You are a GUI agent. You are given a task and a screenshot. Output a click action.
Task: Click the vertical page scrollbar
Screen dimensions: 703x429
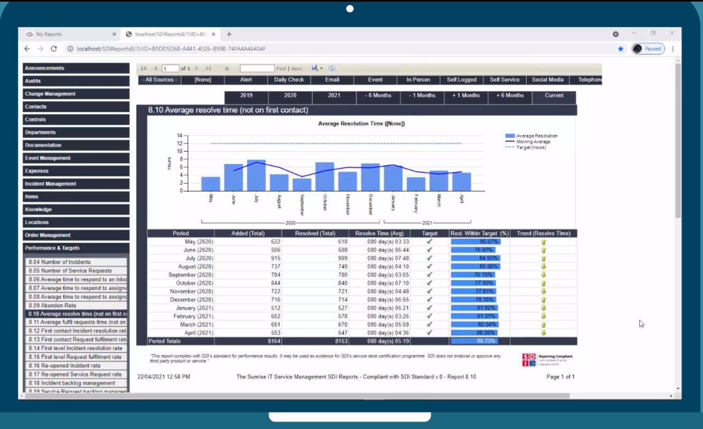[678, 141]
